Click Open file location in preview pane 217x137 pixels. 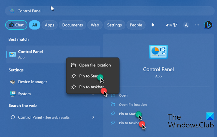133,105
